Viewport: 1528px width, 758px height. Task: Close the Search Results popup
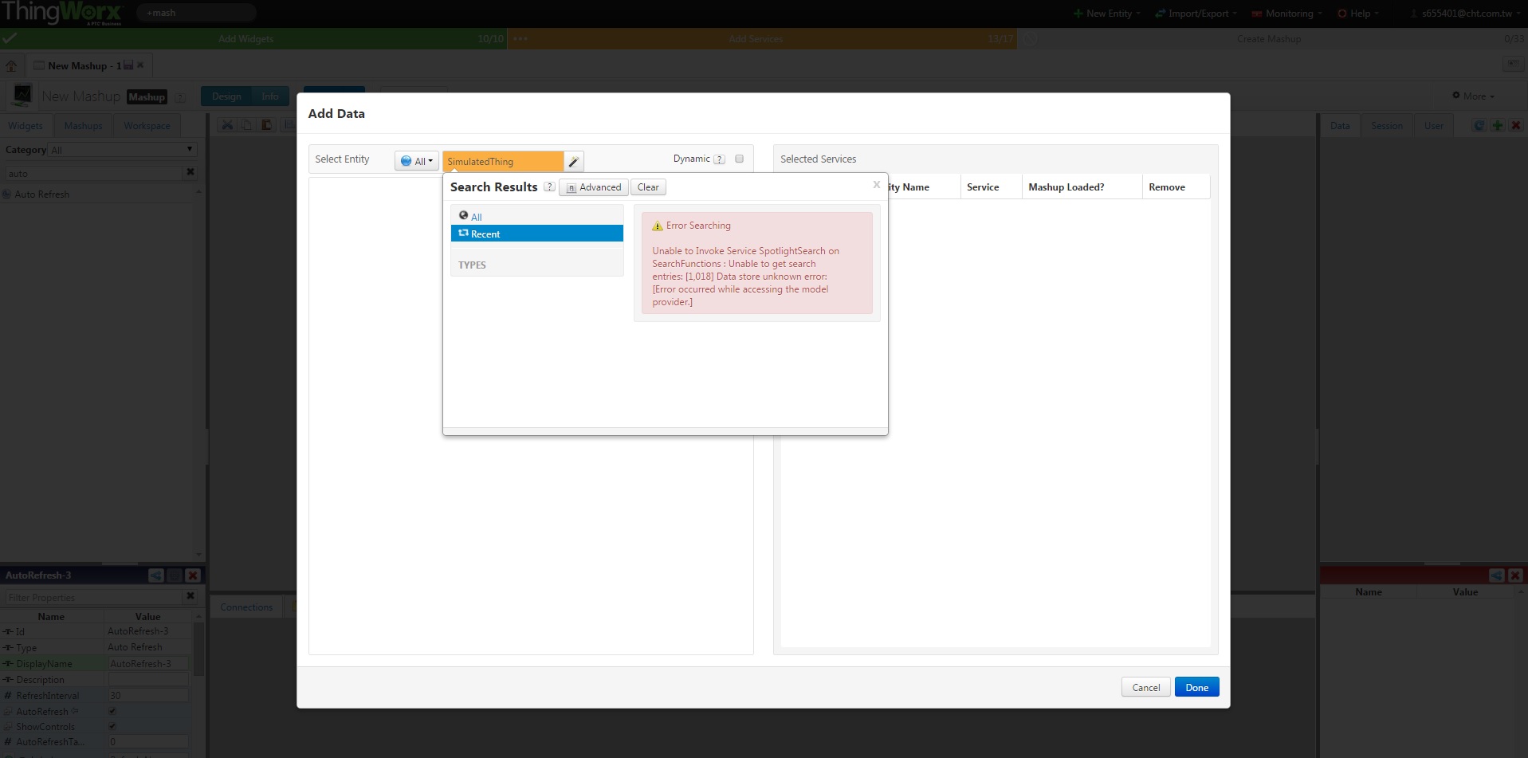(x=876, y=184)
